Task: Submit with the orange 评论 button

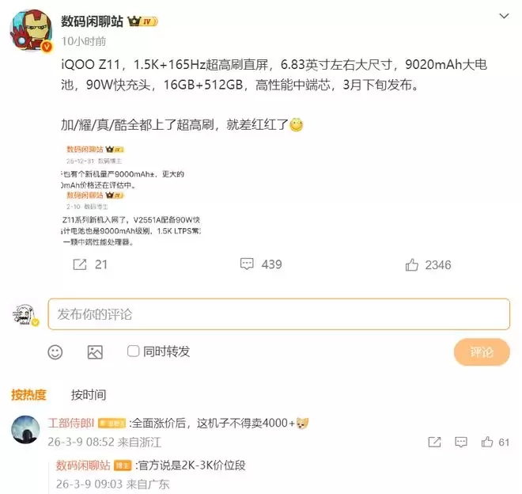Action: [482, 352]
